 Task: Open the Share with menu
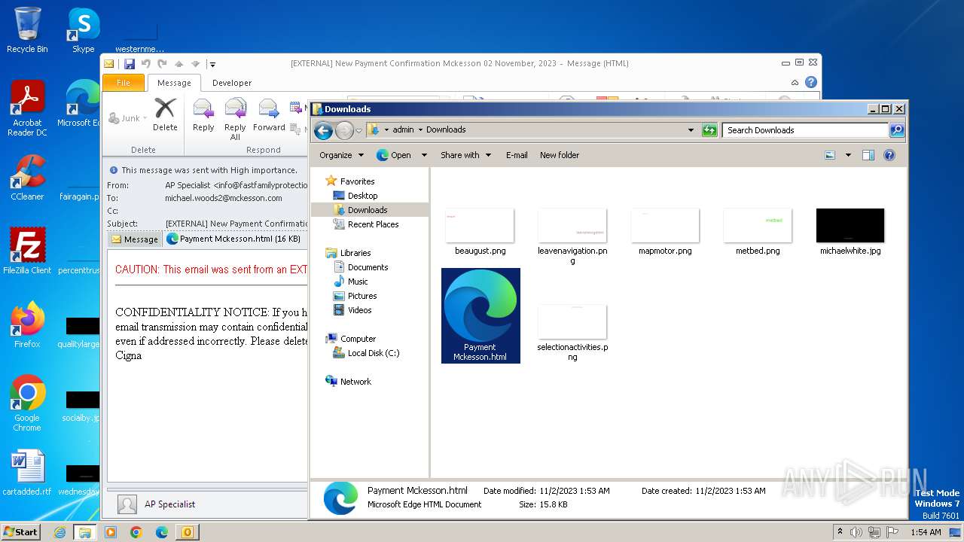pos(465,155)
